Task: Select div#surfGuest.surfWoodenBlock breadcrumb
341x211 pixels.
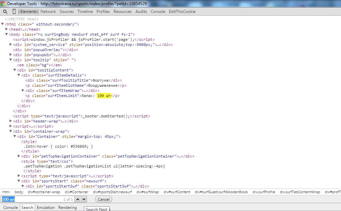Action: (x=221, y=192)
